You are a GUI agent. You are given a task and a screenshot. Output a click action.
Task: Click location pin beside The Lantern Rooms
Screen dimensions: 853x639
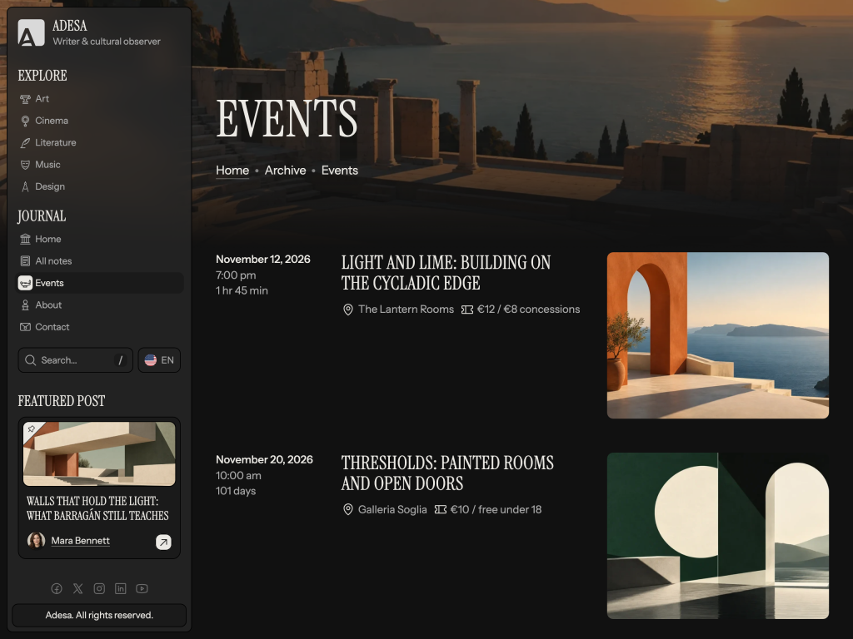pyautogui.click(x=347, y=310)
